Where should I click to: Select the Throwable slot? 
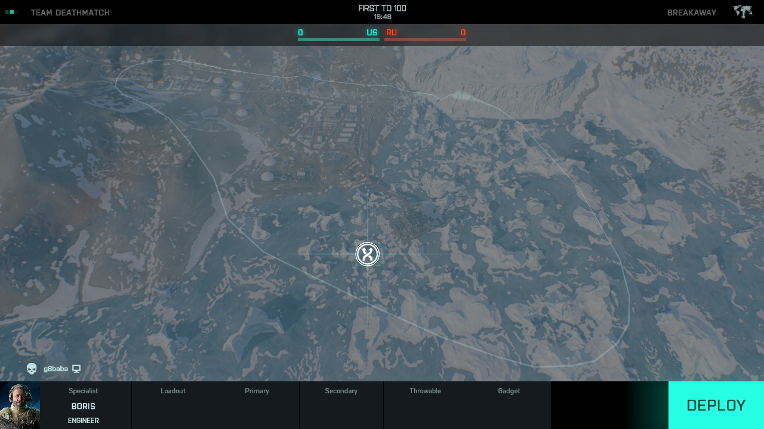pos(425,405)
